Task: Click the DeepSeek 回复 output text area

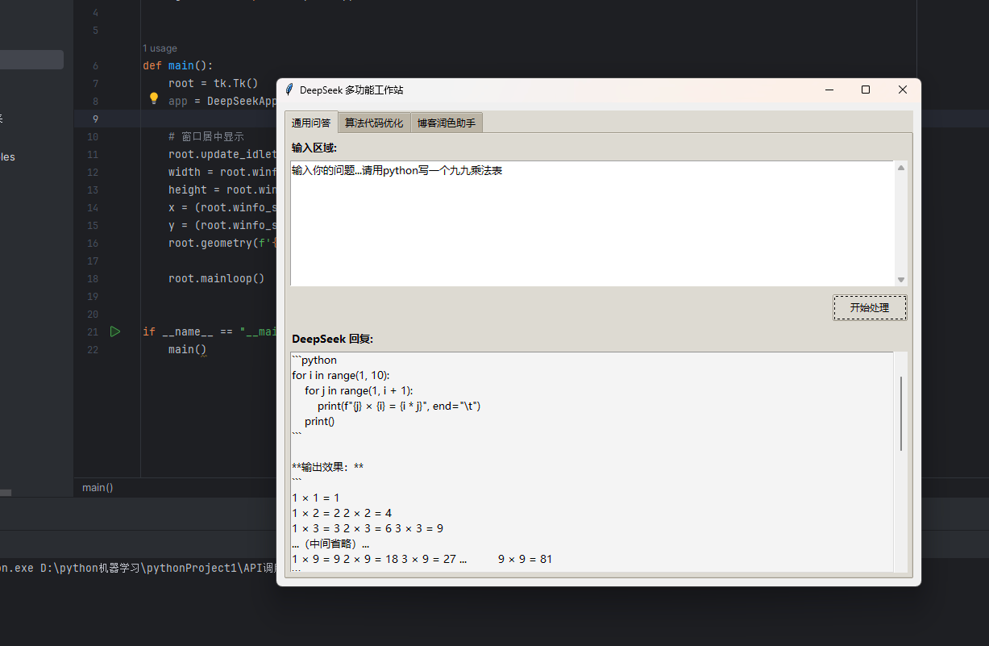Action: click(592, 462)
